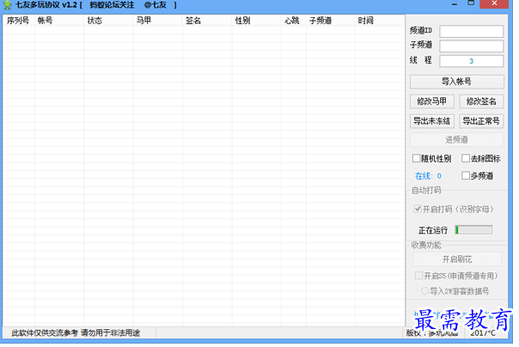Minimize the 七友多玩协议 window
This screenshot has height=347, width=519.
point(455,4)
